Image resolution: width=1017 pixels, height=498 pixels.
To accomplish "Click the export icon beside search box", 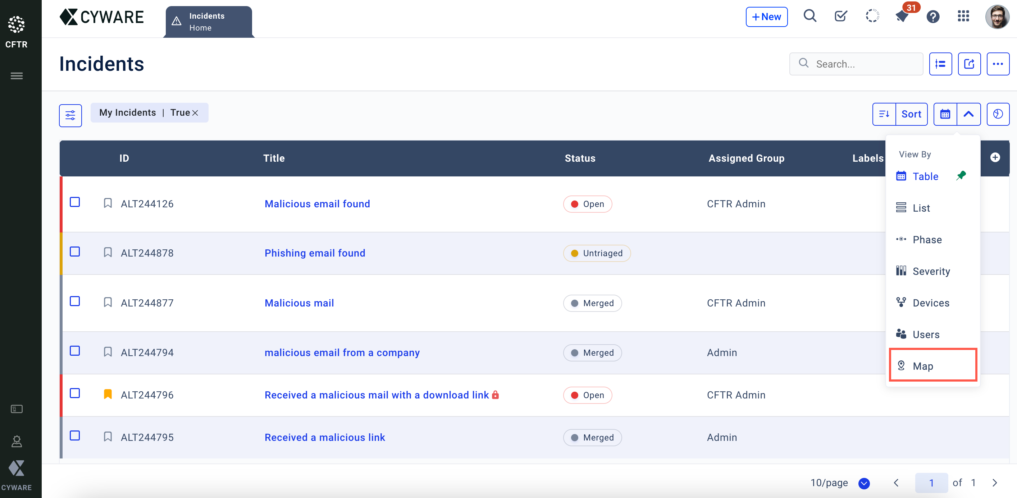I will [969, 64].
